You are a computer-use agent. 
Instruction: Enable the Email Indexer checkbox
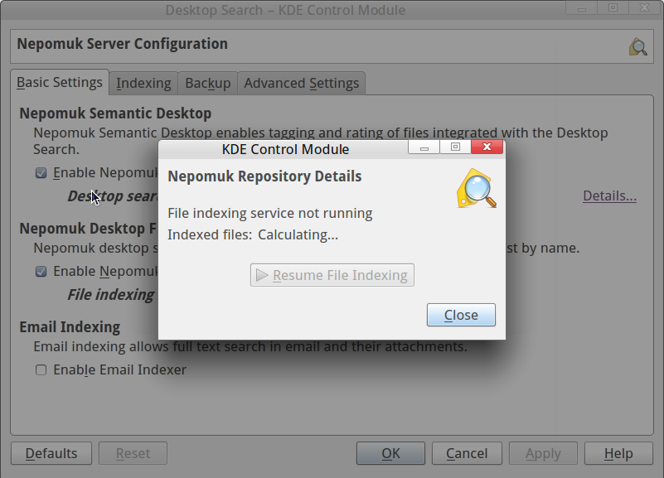pos(41,370)
